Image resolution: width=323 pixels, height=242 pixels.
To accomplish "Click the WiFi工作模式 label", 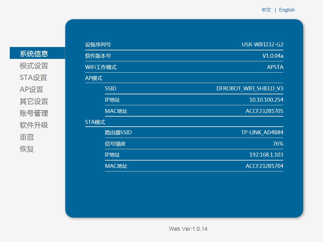I will point(101,67).
